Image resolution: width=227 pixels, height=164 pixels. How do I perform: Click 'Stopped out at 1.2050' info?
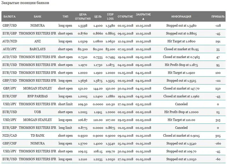click(x=181, y=159)
